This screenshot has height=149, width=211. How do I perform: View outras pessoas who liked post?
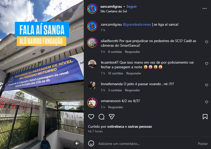pos(140,126)
